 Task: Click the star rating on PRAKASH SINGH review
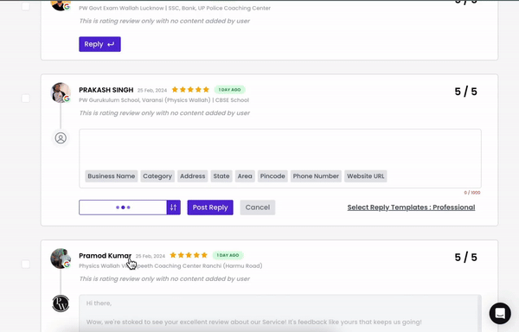(190, 90)
